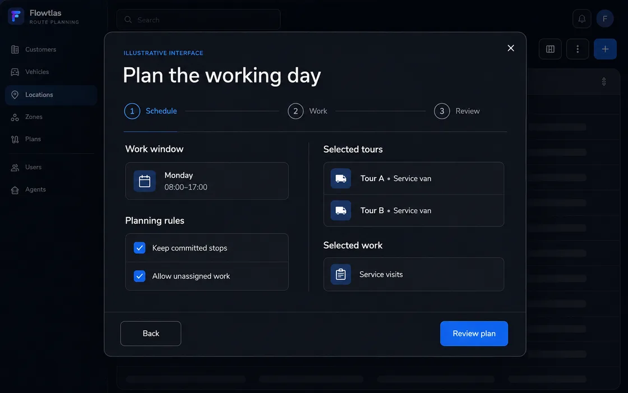
Task: Open Users in the sidebar
Action: (x=51, y=167)
